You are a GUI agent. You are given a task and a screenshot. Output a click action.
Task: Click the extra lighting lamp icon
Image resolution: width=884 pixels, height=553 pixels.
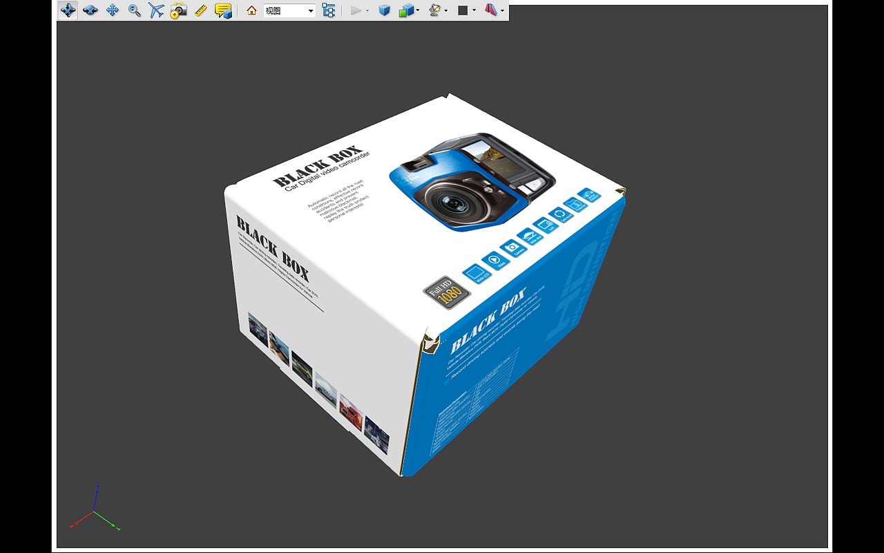(x=434, y=10)
